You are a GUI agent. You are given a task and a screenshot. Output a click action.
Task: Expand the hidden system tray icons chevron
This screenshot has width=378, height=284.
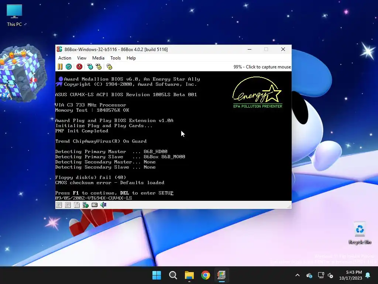point(298,275)
